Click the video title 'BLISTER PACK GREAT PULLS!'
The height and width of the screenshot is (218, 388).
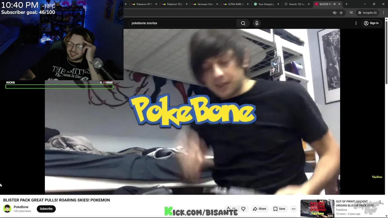point(56,200)
